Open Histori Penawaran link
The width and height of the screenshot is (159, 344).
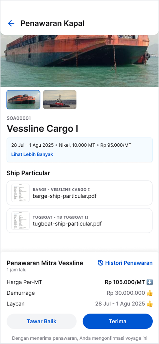click(129, 263)
